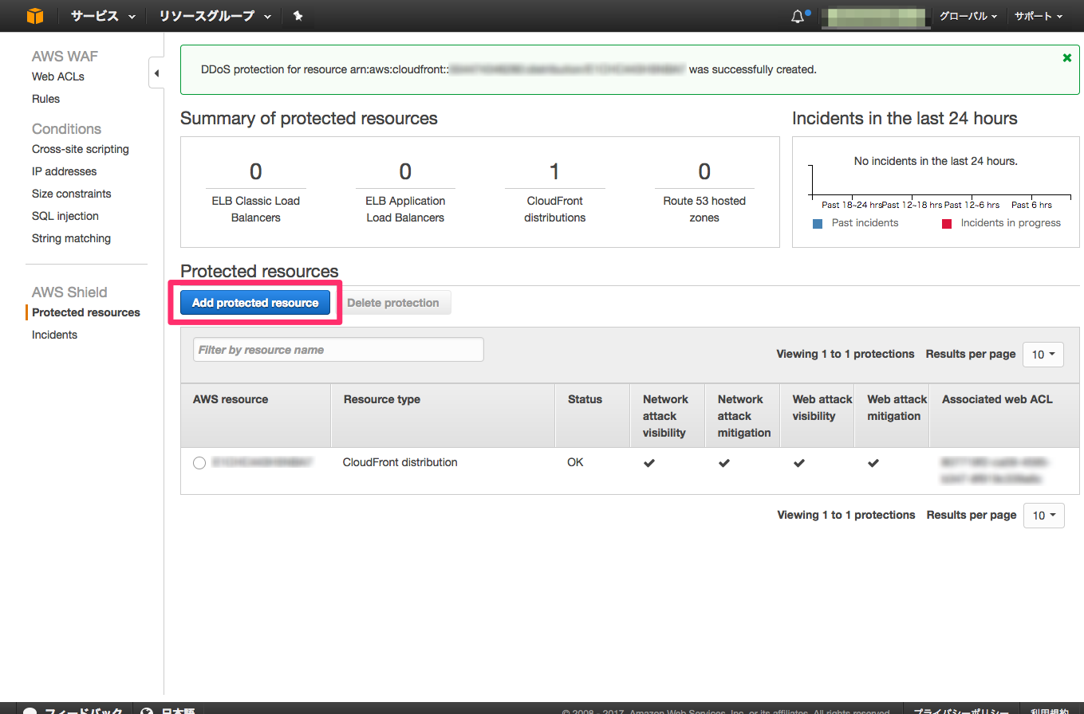Click the blue Past incidents legend square
The height and width of the screenshot is (714, 1084).
817,224
